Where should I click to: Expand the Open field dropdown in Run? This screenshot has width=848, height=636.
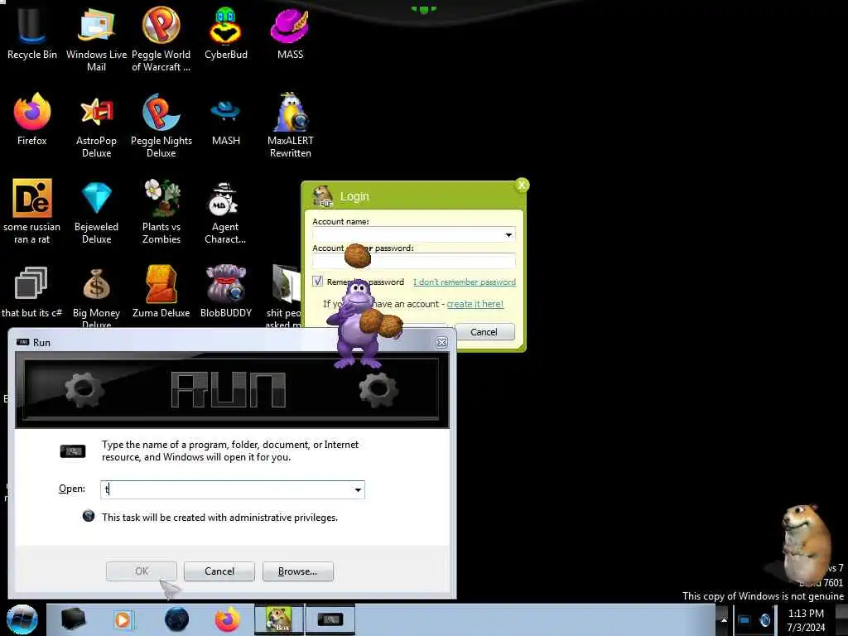(358, 490)
